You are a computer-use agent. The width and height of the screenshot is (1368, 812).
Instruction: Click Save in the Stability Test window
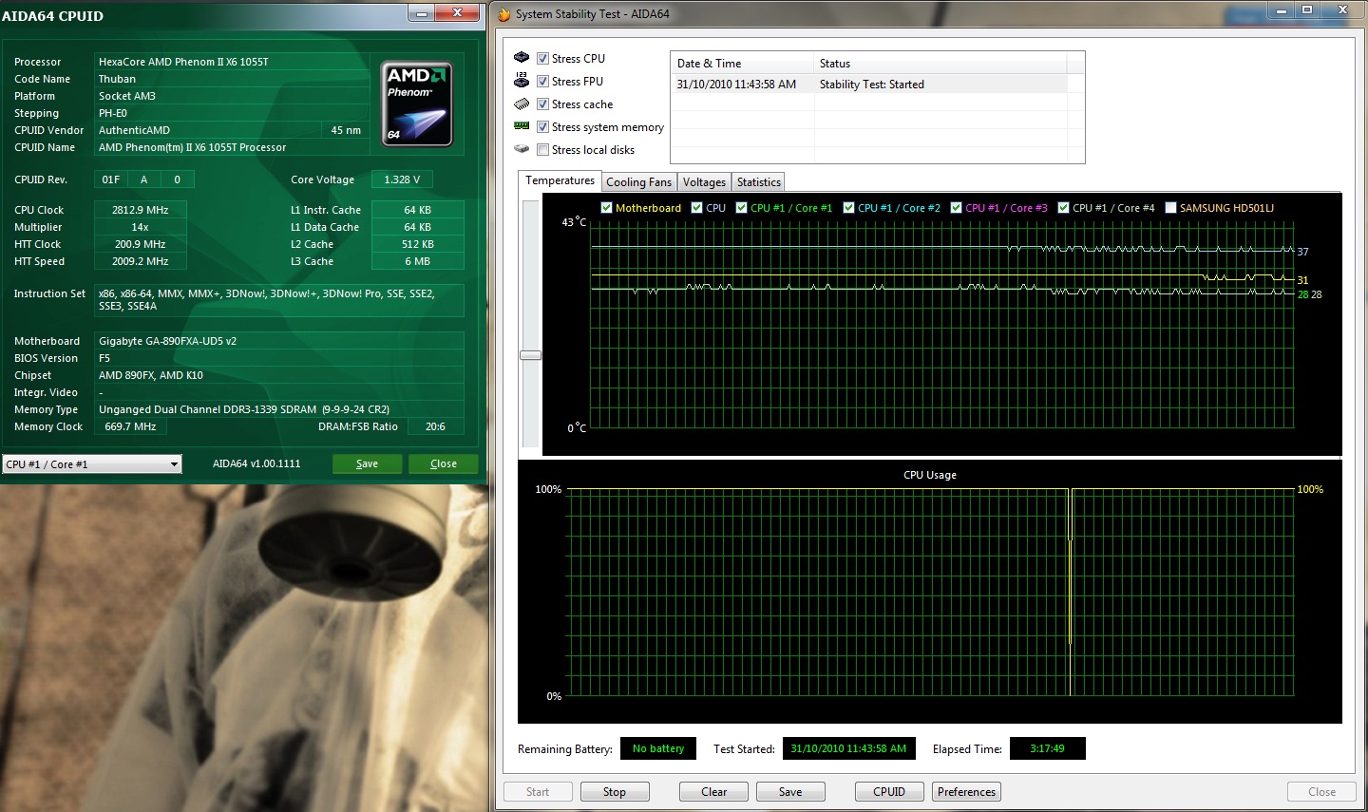tap(790, 792)
